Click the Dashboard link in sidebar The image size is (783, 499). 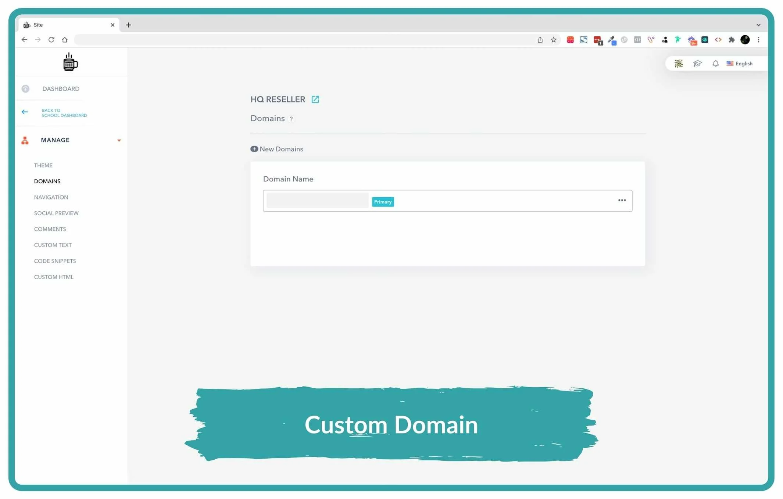61,89
